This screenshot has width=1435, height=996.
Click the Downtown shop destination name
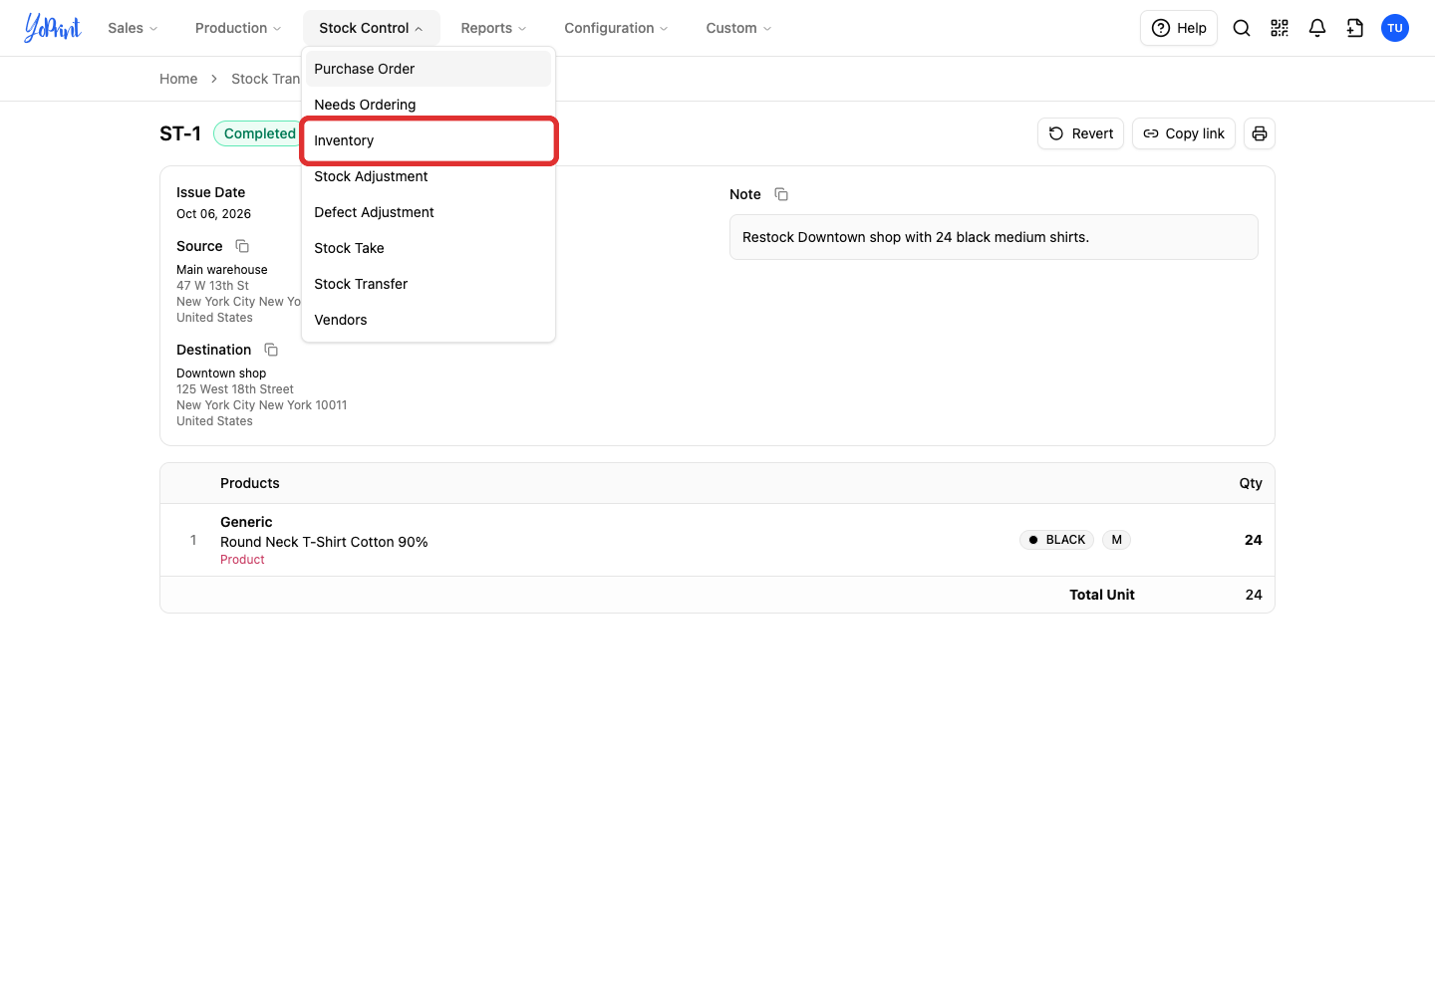pos(221,373)
